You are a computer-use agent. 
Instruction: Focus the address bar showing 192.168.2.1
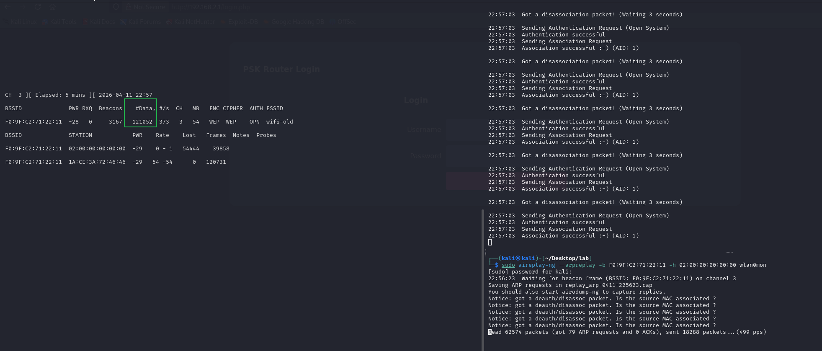click(211, 7)
